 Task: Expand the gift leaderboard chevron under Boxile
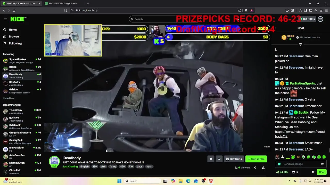tap(301, 44)
